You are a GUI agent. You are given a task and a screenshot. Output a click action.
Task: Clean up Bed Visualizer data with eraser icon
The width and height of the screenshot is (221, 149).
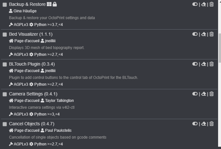pyautogui.click(x=203, y=34)
